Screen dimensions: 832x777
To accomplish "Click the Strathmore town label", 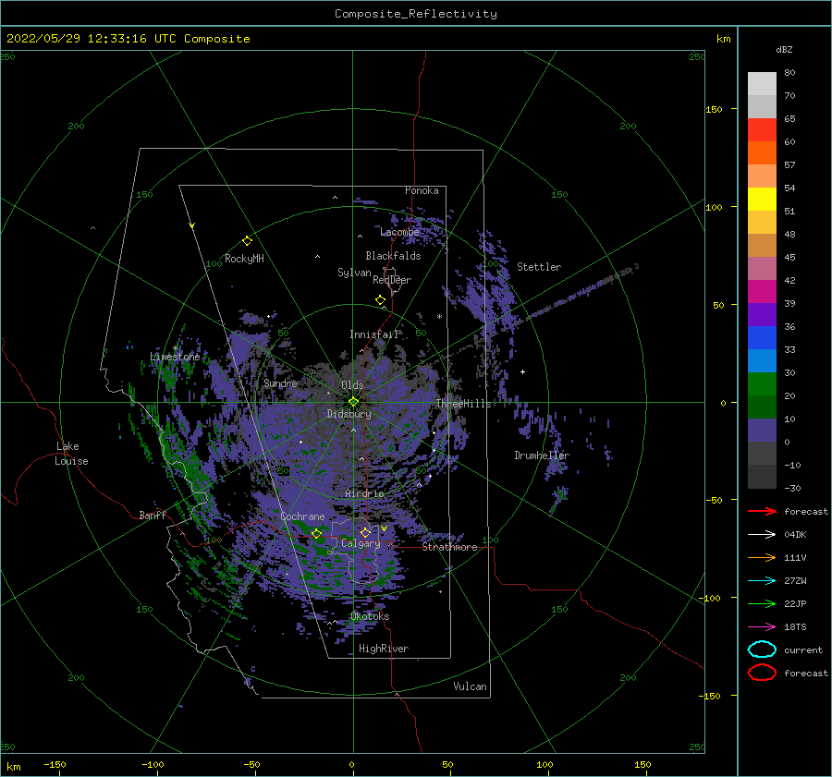I will tap(449, 547).
